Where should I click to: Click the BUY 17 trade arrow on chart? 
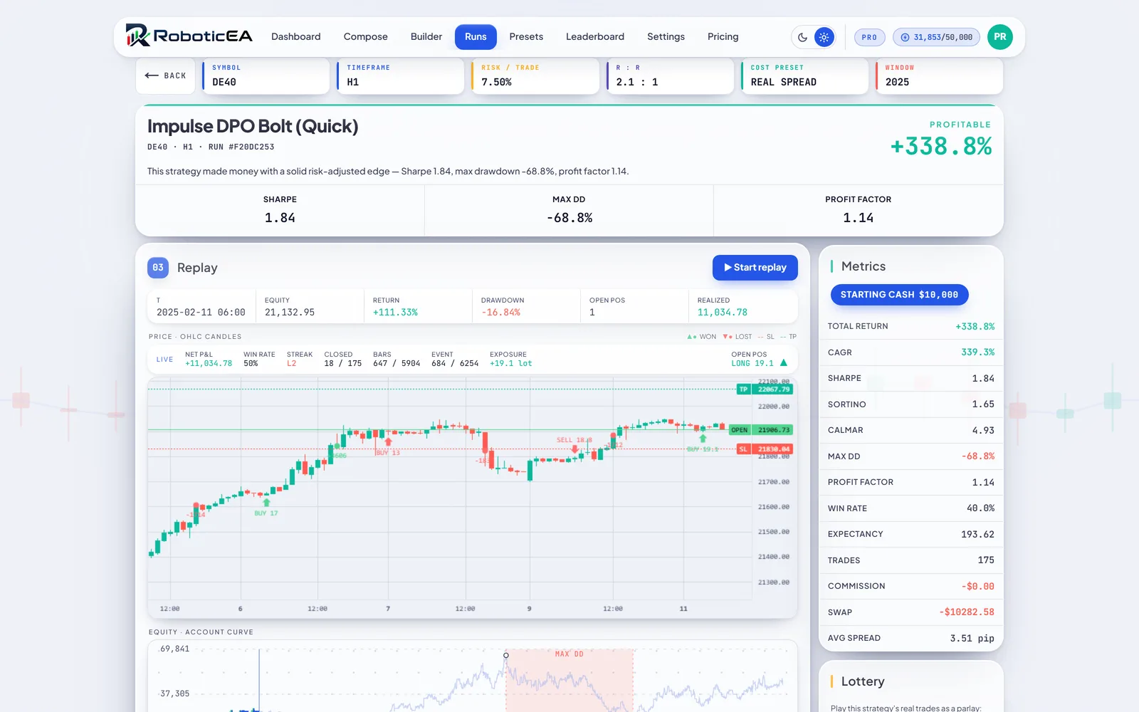(x=266, y=503)
